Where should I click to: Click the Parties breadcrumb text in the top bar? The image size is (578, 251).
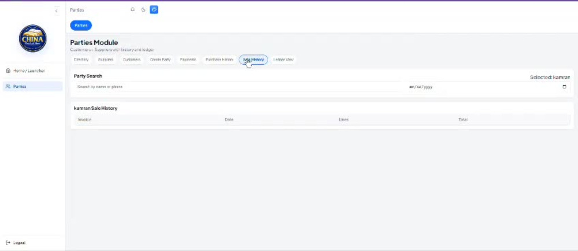[x=77, y=10]
